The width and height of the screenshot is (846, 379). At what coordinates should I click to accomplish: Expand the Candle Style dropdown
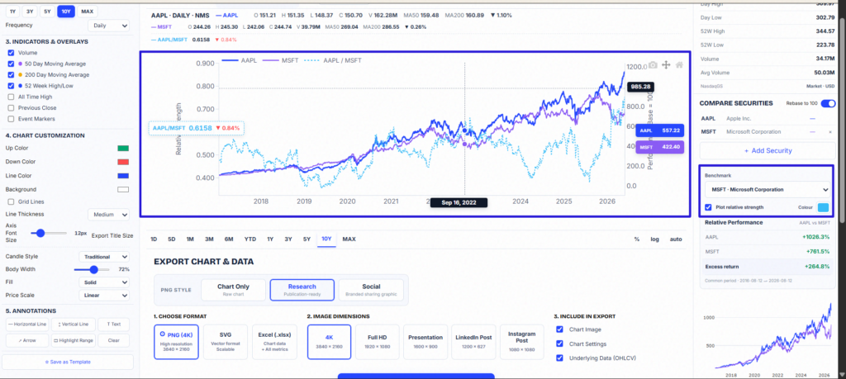pos(104,257)
